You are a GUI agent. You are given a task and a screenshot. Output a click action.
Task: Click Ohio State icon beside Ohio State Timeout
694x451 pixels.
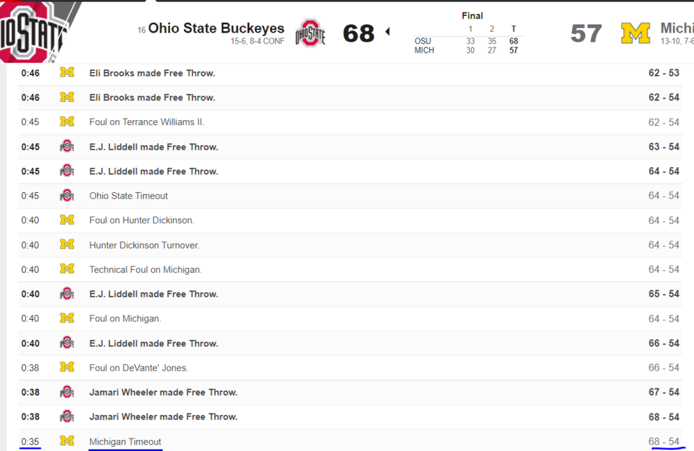67,196
